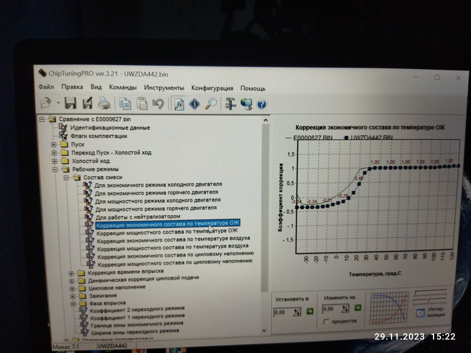Click the globe and monitor network icon

click(x=246, y=104)
